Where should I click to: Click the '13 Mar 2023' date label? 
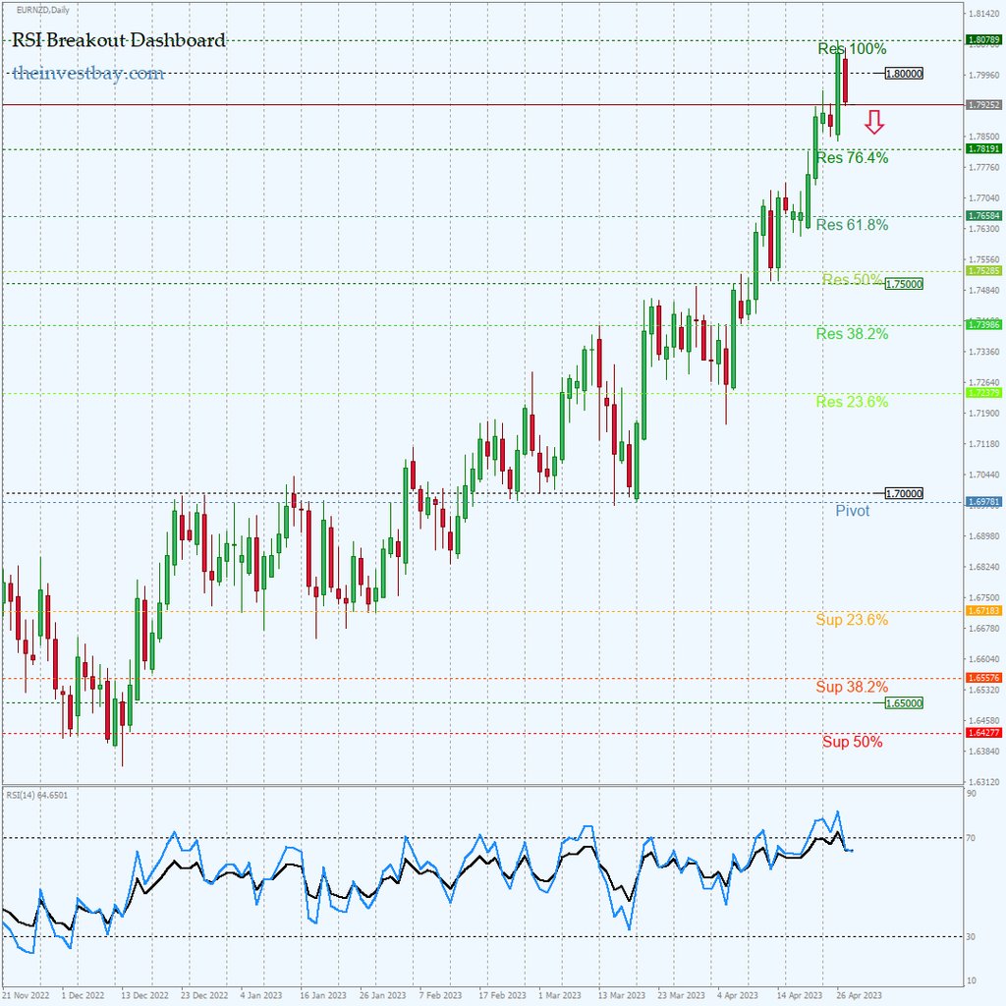[x=622, y=996]
